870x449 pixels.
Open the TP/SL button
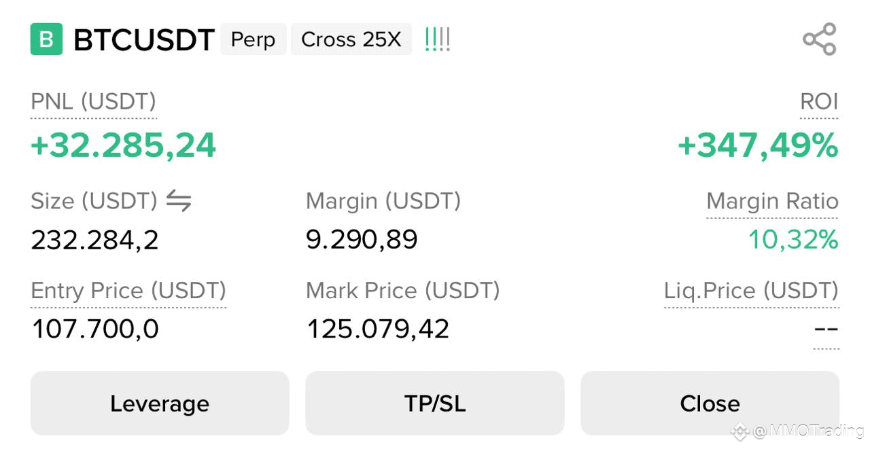pos(435,403)
